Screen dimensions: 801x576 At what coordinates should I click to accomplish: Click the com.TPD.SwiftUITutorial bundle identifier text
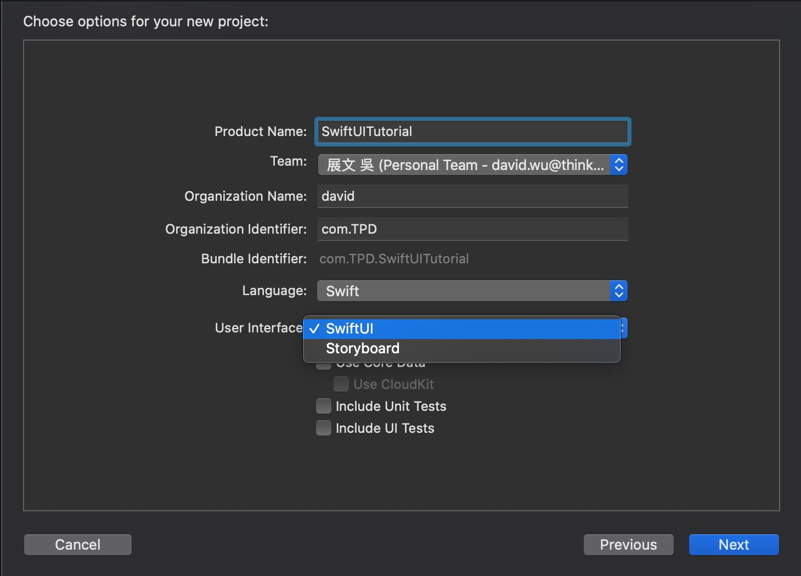coord(394,259)
